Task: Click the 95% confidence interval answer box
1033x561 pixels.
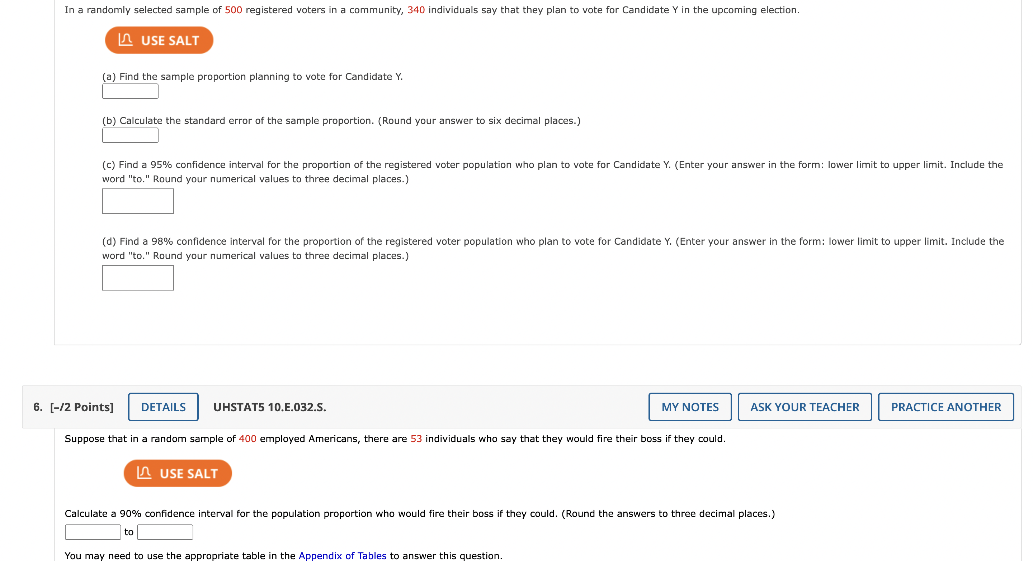Action: [137, 201]
